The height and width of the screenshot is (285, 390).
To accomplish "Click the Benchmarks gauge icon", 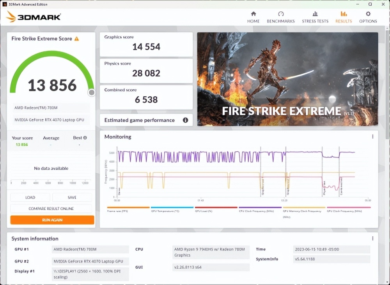I will (281, 14).
